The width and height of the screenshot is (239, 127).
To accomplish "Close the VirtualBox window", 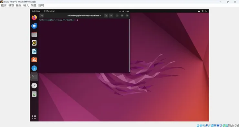I will tap(235, 2).
